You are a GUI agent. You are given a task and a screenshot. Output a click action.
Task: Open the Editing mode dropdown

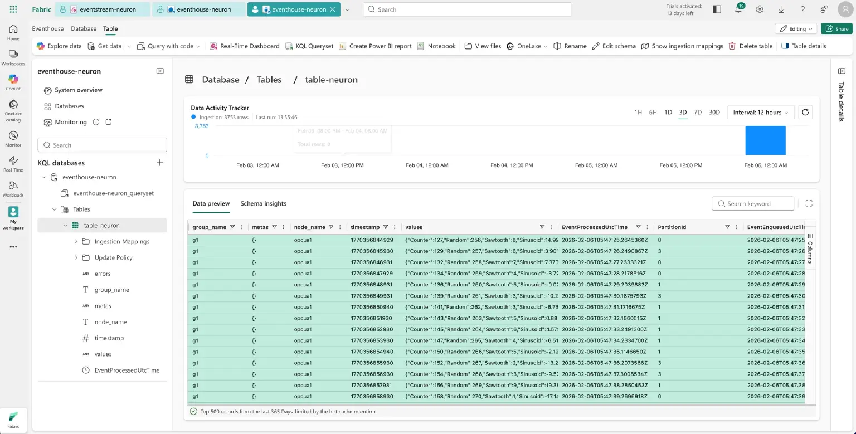[x=796, y=28]
